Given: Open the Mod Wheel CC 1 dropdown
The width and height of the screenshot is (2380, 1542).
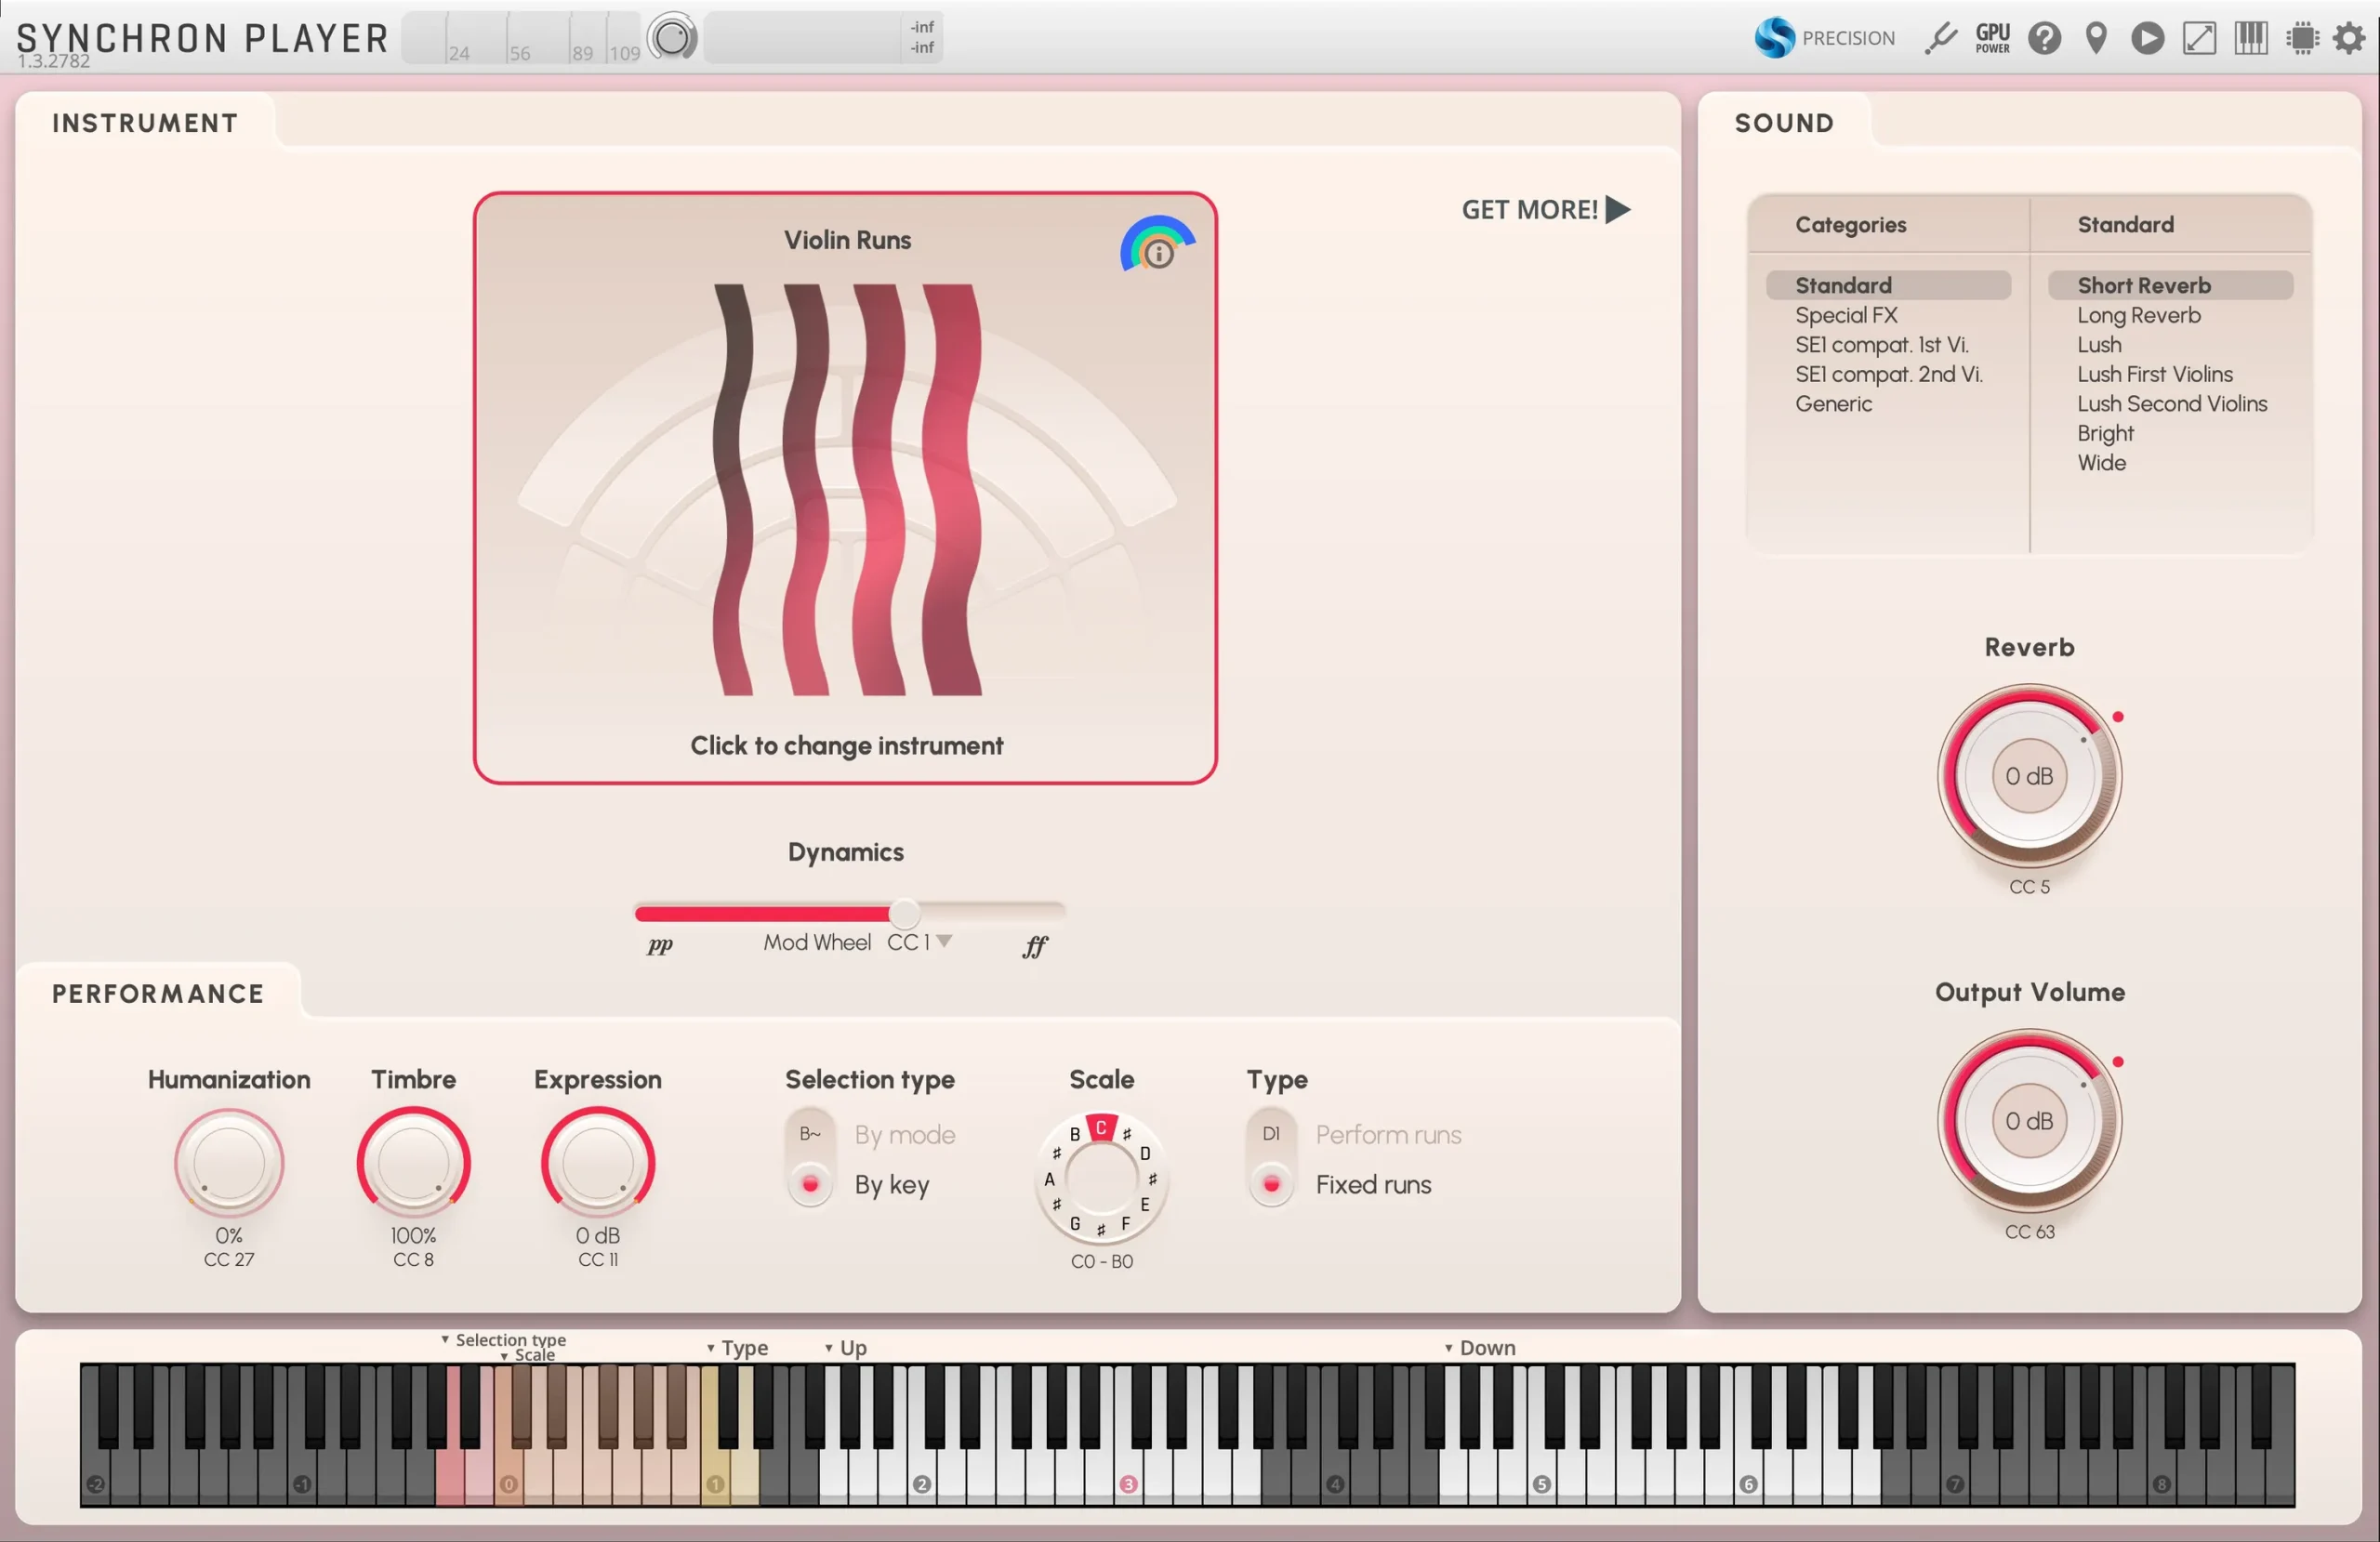Looking at the screenshot, I should (944, 941).
